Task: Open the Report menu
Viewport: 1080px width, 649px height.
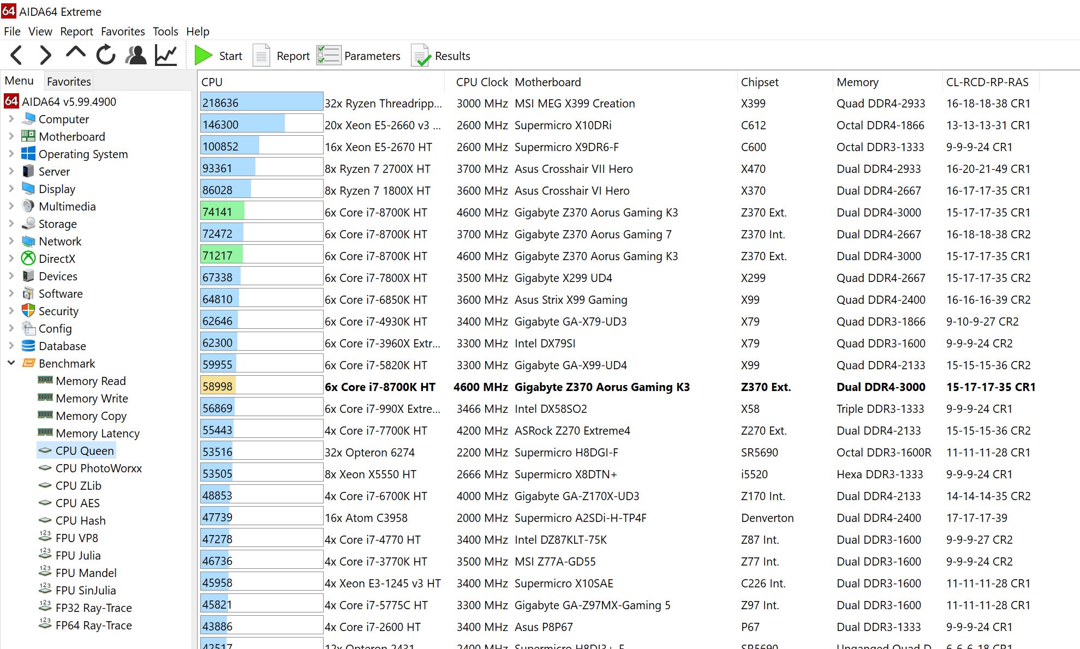Action: tap(76, 32)
